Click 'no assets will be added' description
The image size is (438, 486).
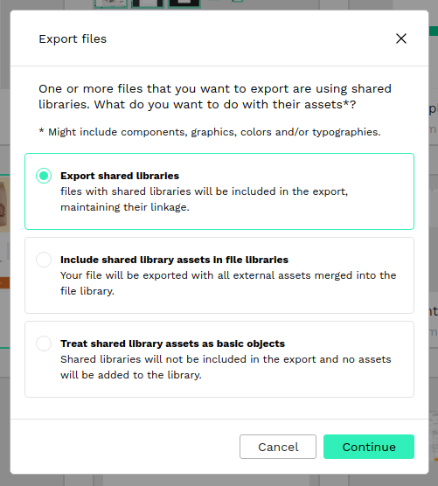point(226,367)
